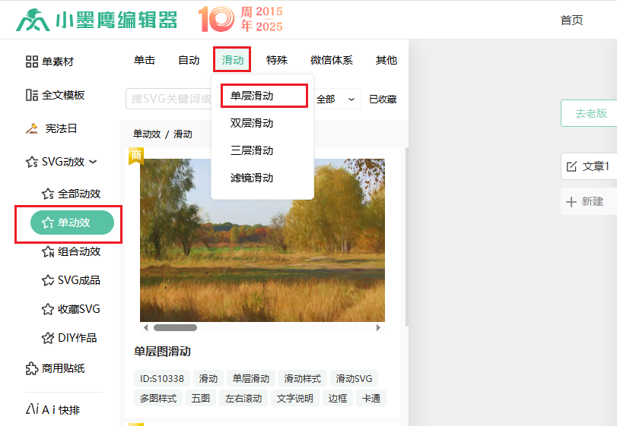Click the 滑动SVG tag
This screenshot has width=617, height=426.
(x=354, y=378)
